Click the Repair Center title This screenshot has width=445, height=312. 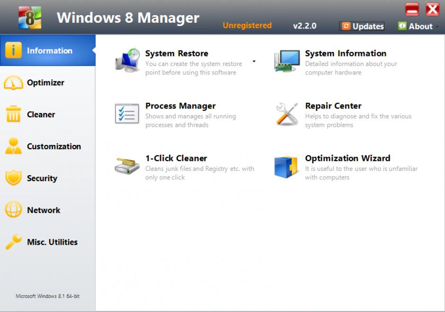(x=333, y=106)
